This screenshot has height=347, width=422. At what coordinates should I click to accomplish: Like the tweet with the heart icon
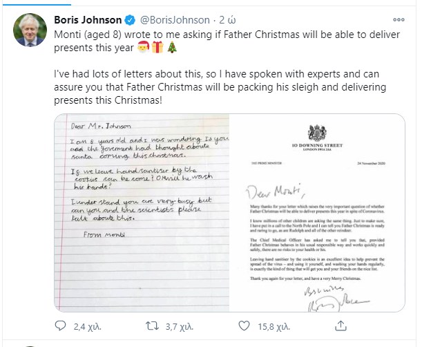pos(250,324)
